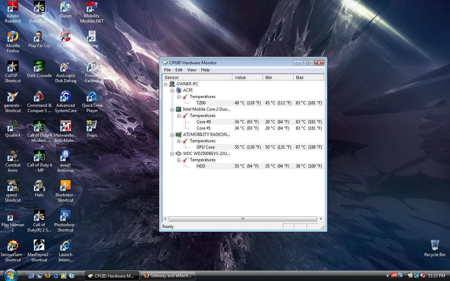The width and height of the screenshot is (450, 281).
Task: Collapse the ACPI node expander
Action: [172, 90]
